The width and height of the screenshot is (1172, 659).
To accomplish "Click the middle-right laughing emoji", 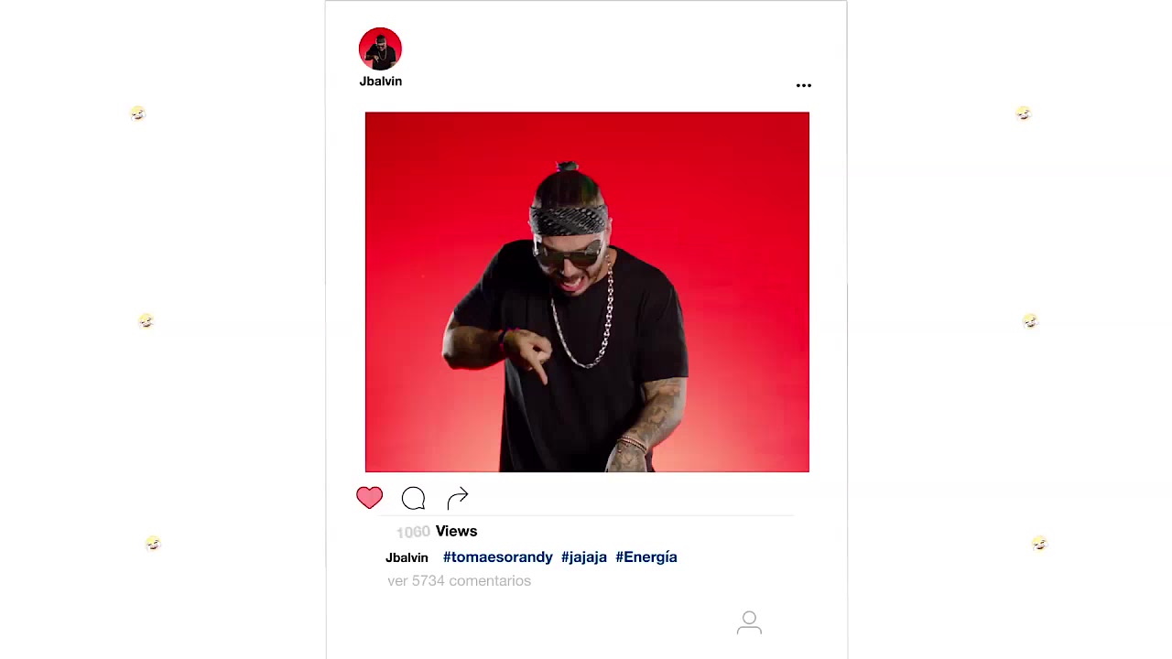I will point(1030,321).
